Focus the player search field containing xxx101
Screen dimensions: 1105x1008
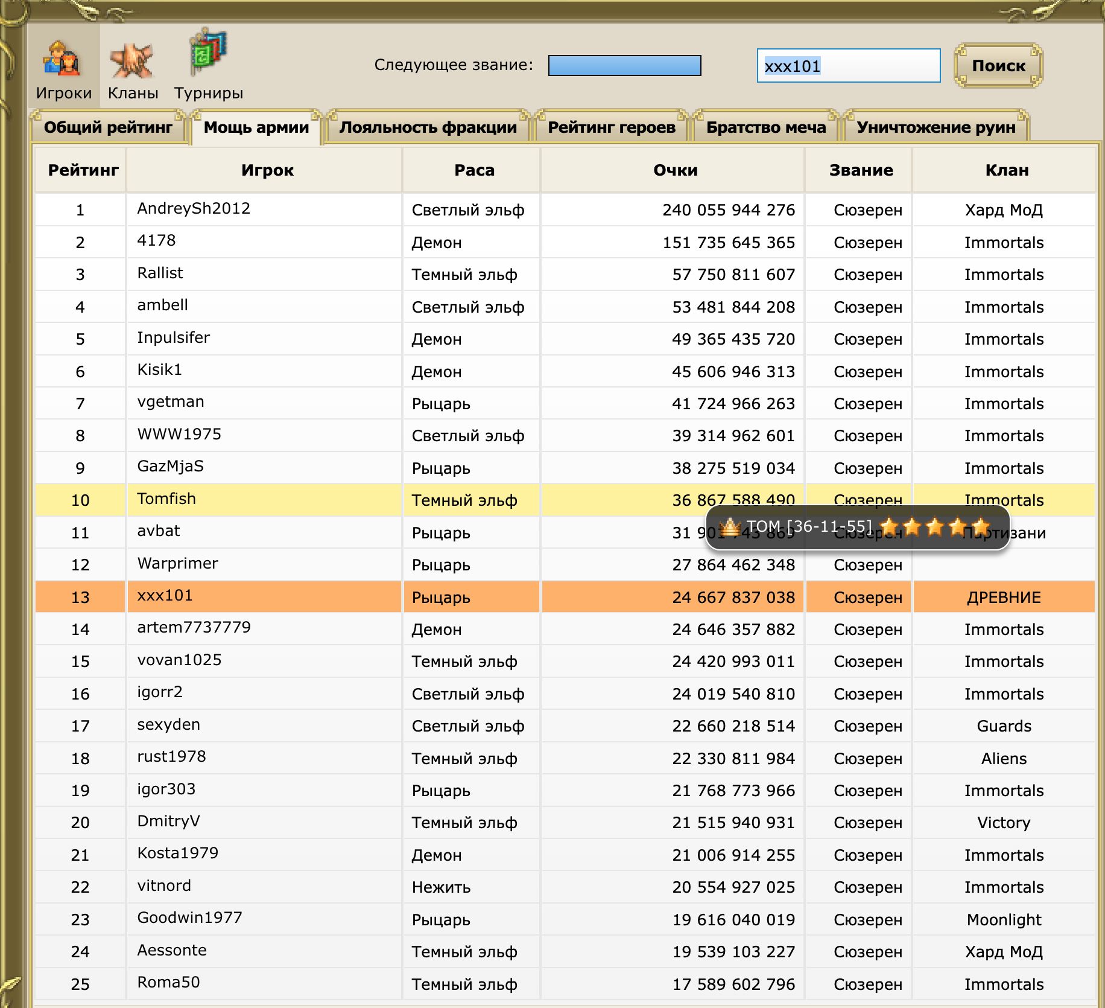[x=849, y=65]
